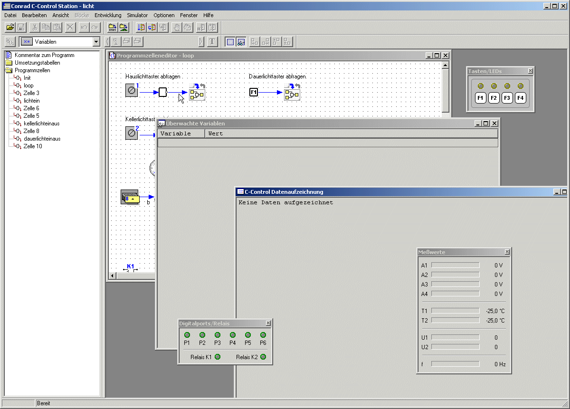Click the editor horizontal scrollbar left arrow
The width and height of the screenshot is (570, 409).
point(113,276)
